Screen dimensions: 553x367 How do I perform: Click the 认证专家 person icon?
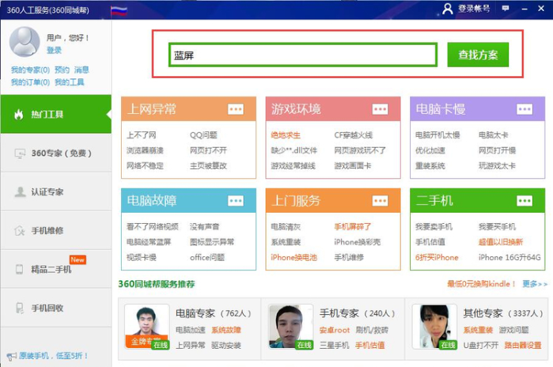(20, 191)
